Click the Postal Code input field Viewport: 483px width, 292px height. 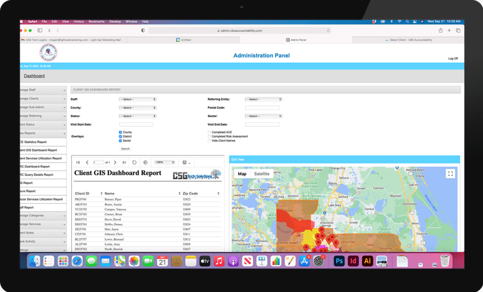(x=262, y=107)
